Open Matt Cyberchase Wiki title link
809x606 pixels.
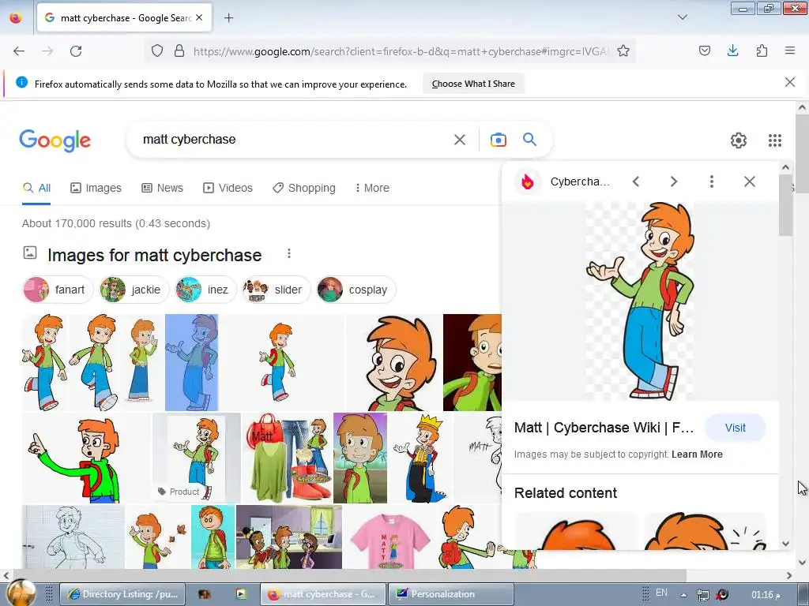click(x=604, y=428)
